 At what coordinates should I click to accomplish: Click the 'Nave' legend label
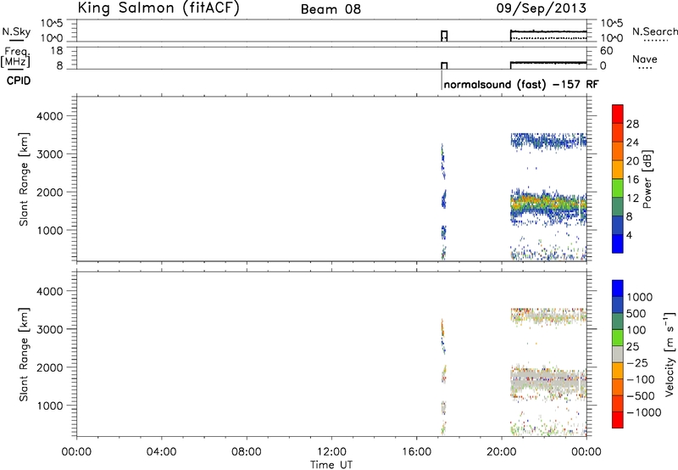pos(645,59)
